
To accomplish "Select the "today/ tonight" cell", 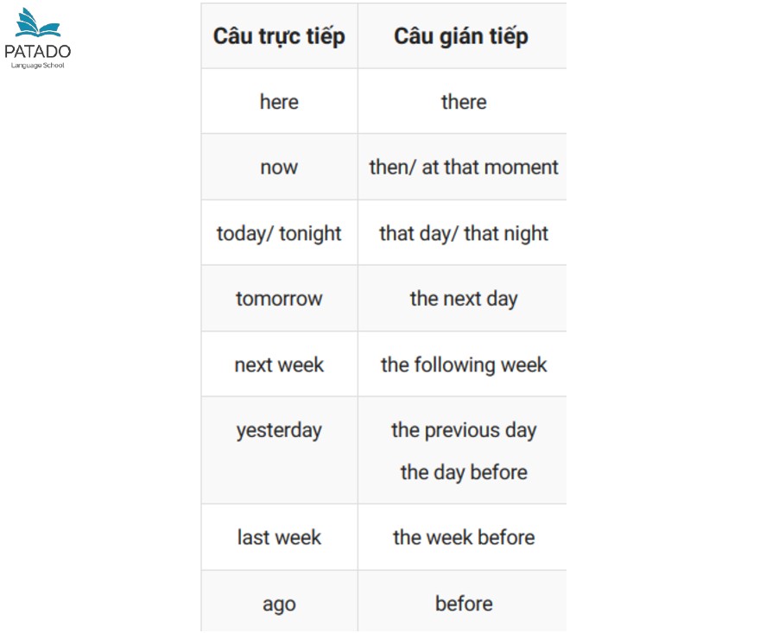I will click(279, 233).
